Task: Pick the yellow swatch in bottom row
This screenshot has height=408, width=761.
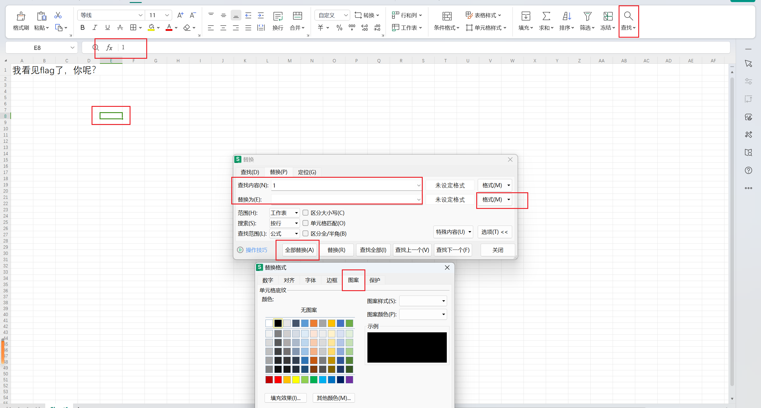Action: pos(296,380)
